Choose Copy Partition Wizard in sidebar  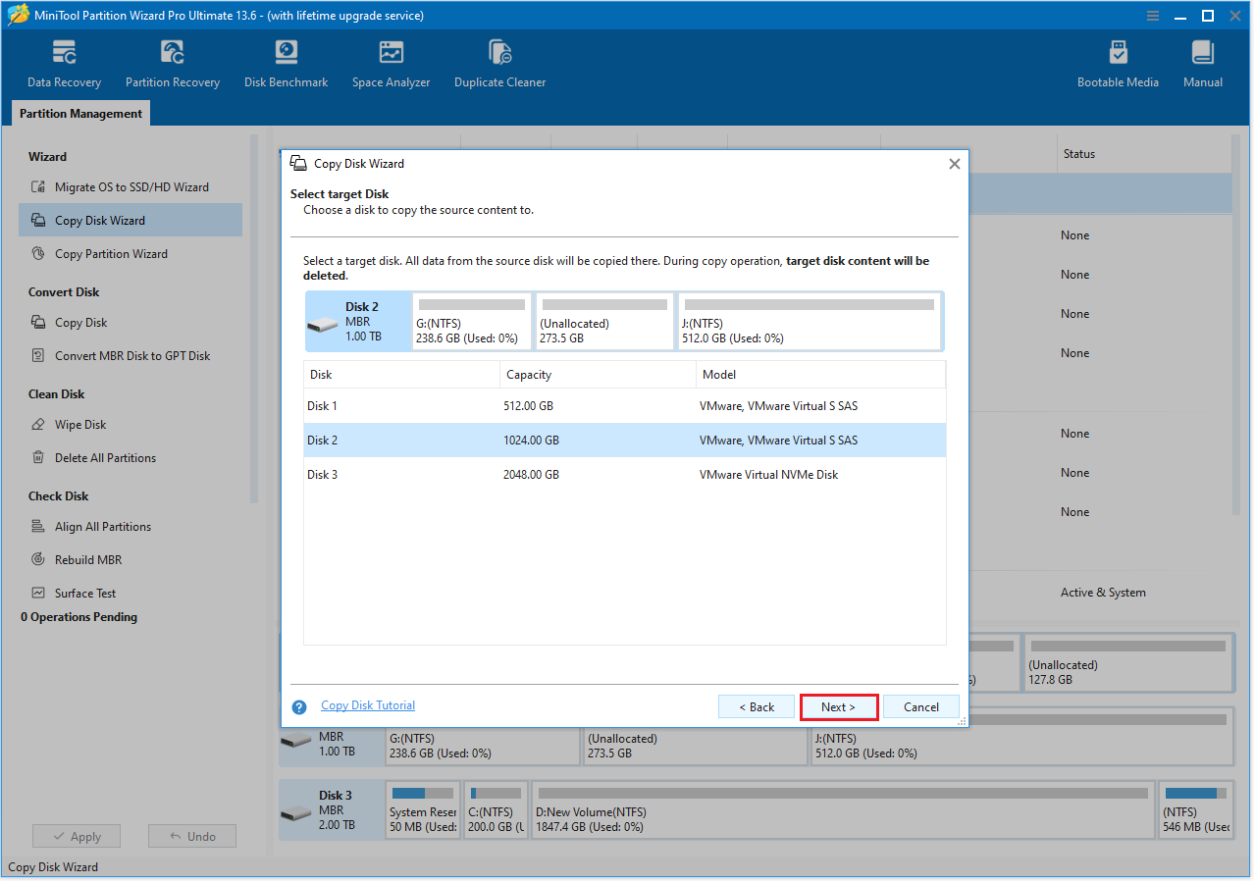111,254
